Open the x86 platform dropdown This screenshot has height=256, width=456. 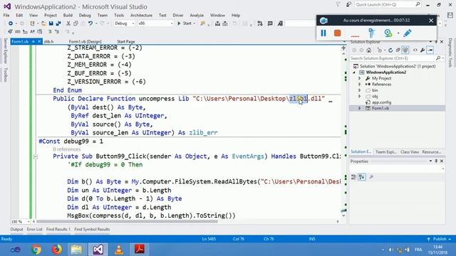172,23
